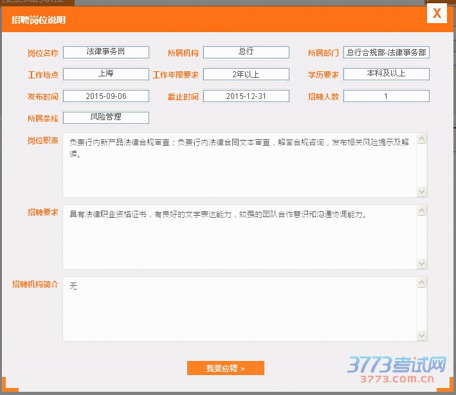This screenshot has height=395, width=456.
Task: Click the 工作年限要求 field showing 2年以上
Action: pyautogui.click(x=246, y=75)
